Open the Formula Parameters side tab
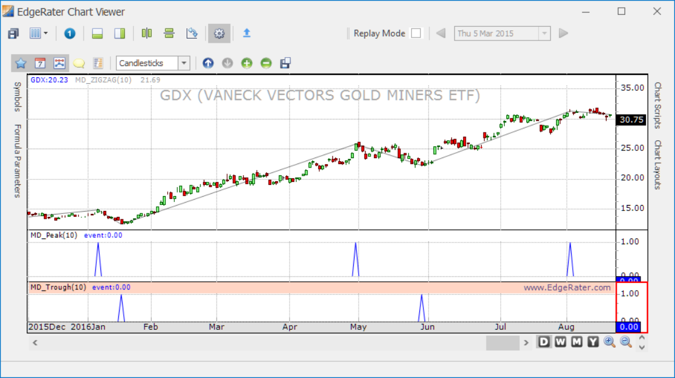Screen dimensions: 675x378 point(17,161)
